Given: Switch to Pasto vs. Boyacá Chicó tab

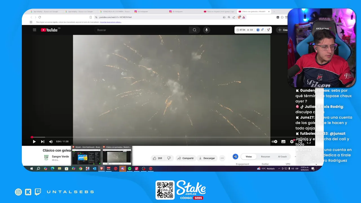Looking at the screenshot, I should (219, 12).
